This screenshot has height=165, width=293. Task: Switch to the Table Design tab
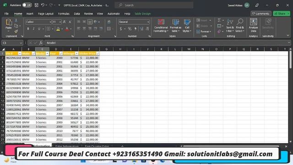[142, 14]
